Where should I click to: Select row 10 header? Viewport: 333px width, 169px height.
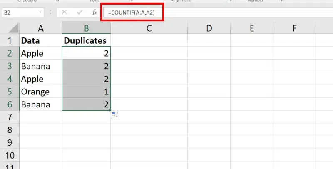click(10, 155)
